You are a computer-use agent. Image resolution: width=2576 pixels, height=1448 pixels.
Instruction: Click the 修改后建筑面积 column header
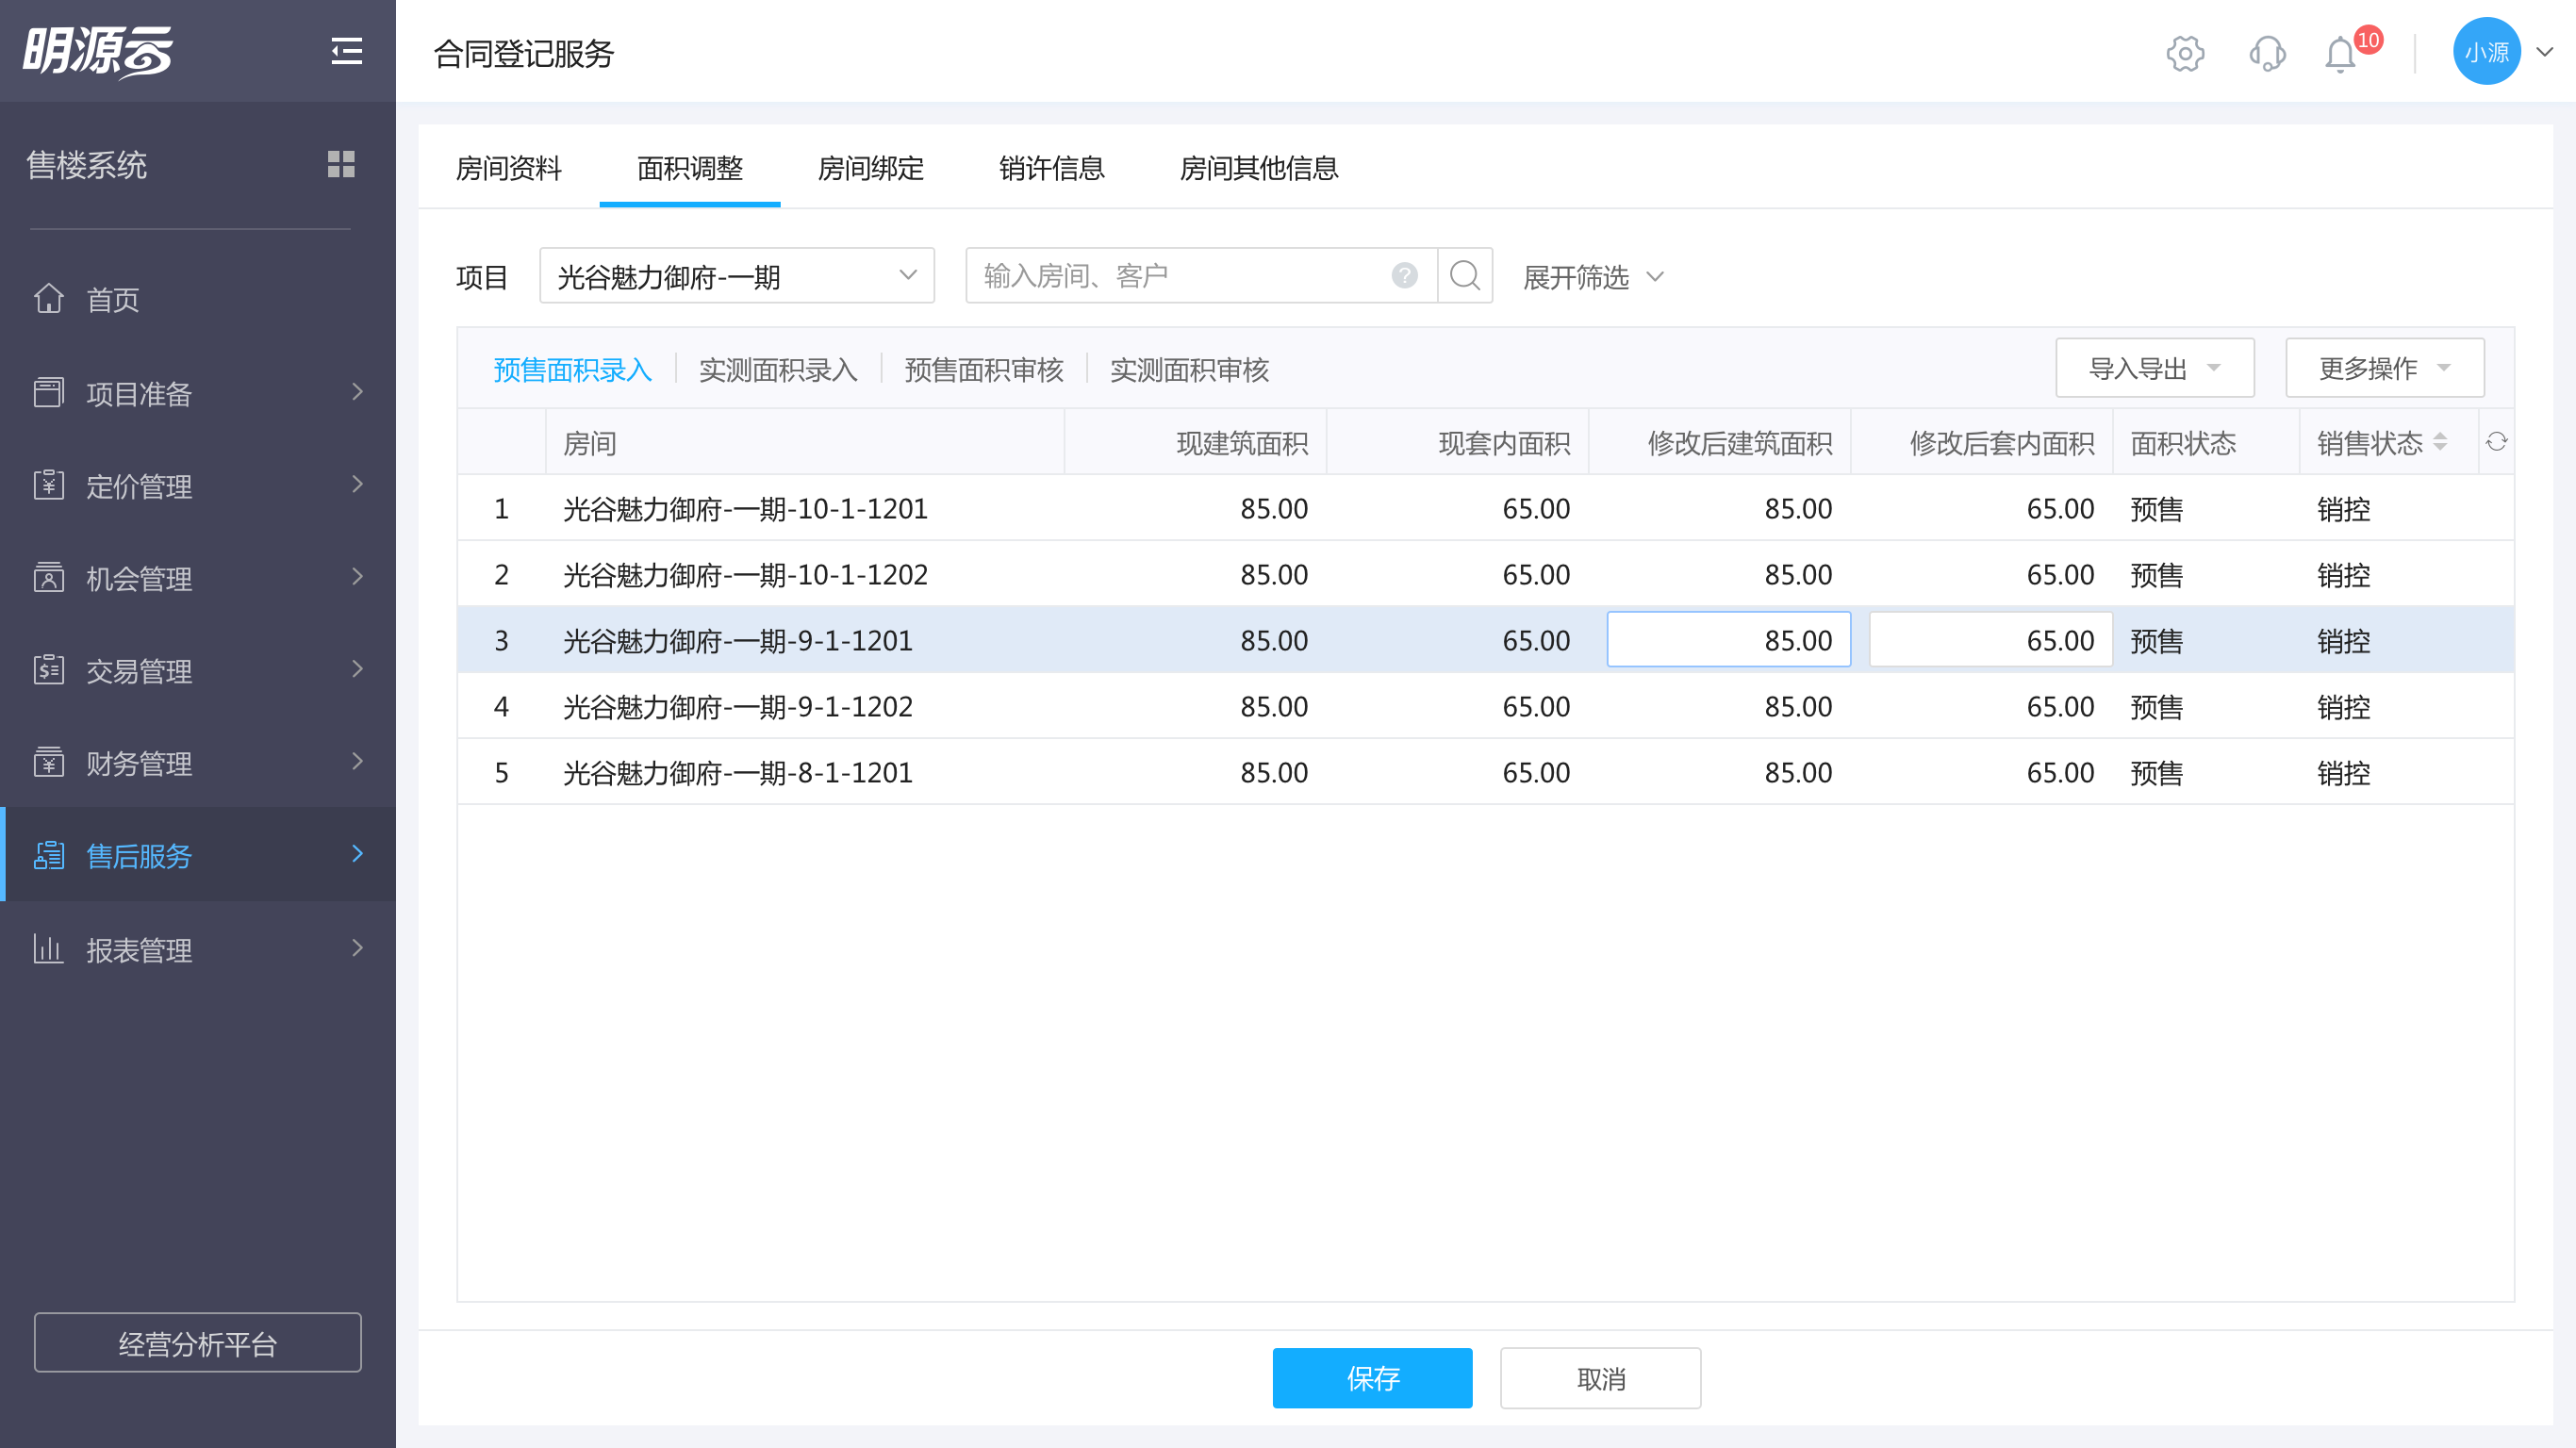pyautogui.click(x=1720, y=442)
